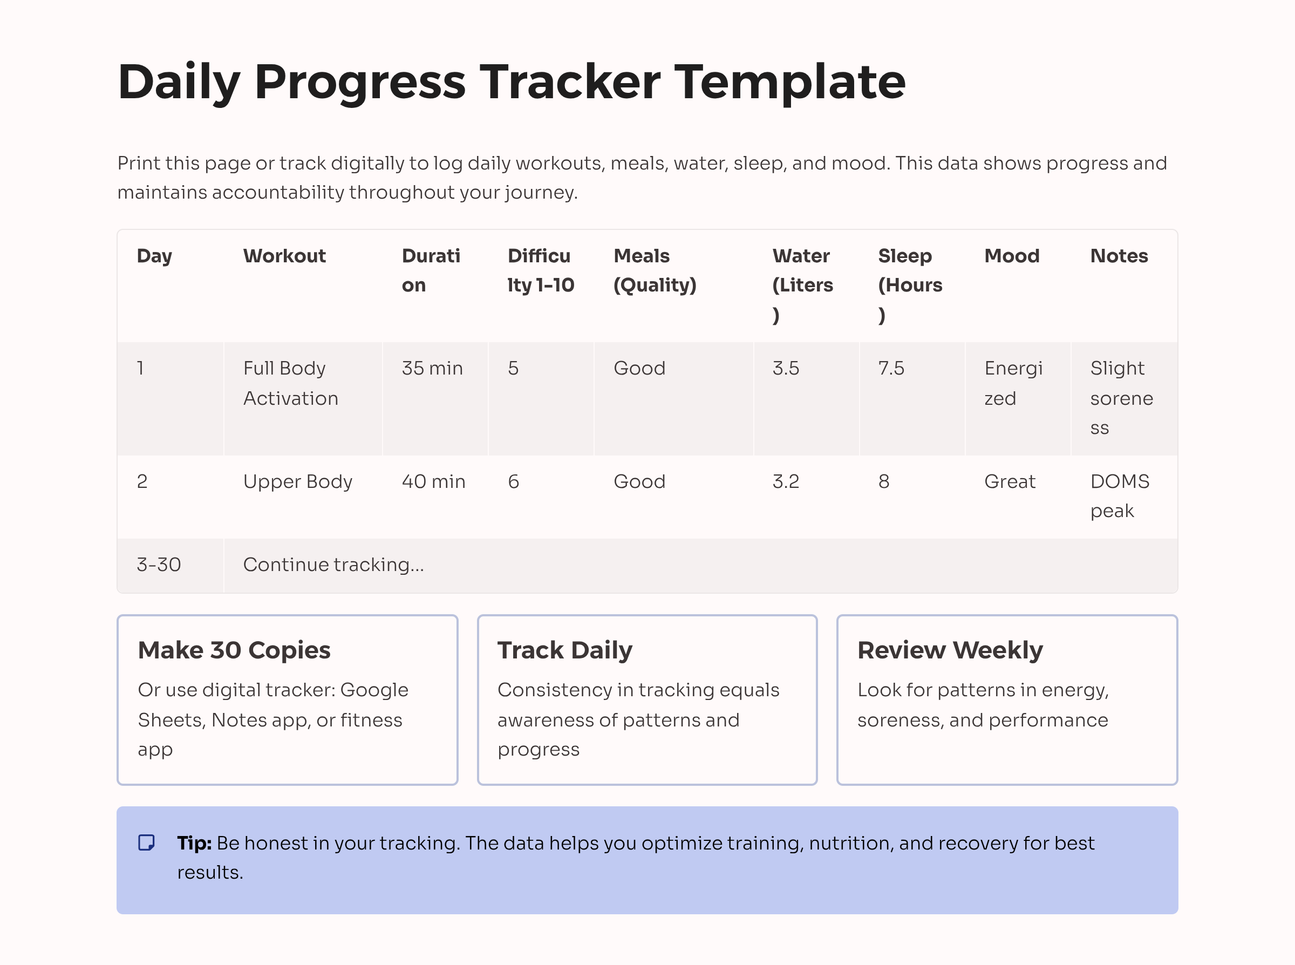Select the Notes column header
1295x965 pixels.
pyautogui.click(x=1119, y=256)
